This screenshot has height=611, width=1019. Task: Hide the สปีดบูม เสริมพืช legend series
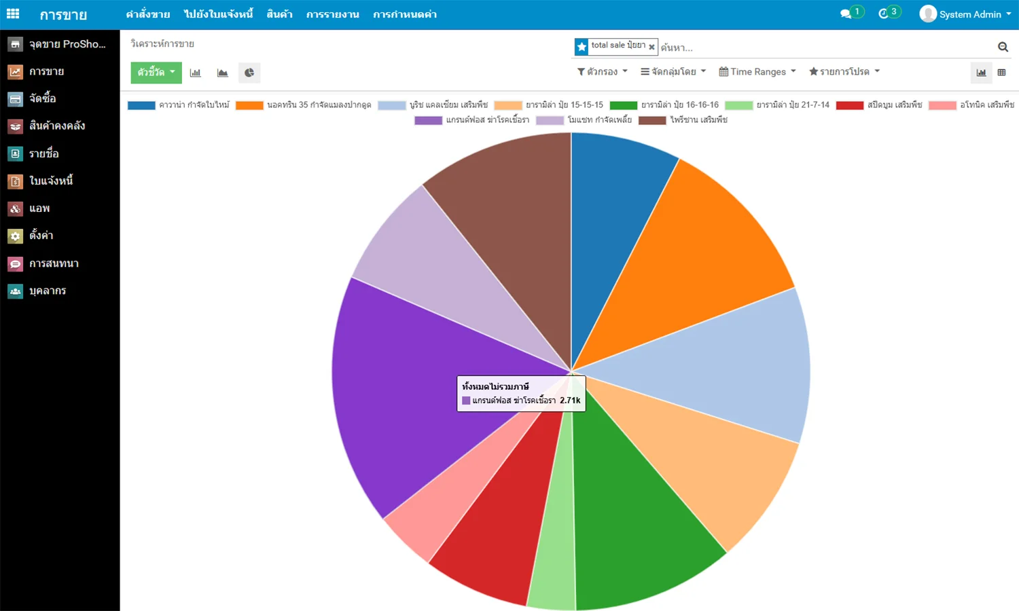click(x=880, y=105)
